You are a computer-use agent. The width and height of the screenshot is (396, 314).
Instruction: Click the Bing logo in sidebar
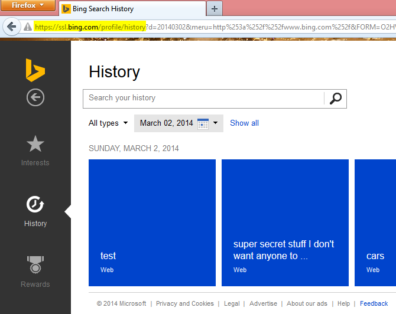click(35, 70)
